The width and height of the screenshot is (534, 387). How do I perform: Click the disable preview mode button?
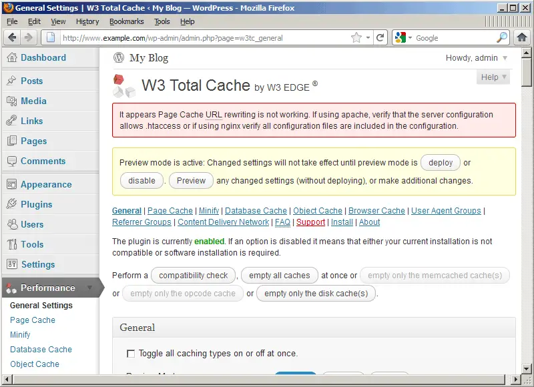pos(142,181)
